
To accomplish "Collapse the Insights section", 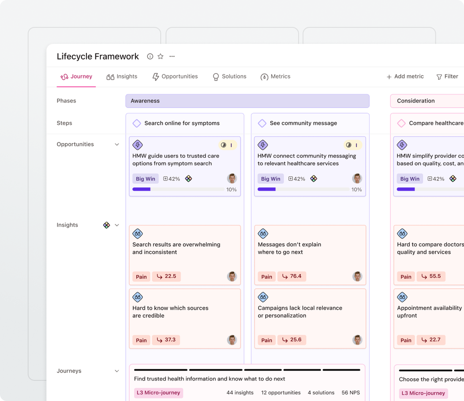I will click(x=117, y=225).
